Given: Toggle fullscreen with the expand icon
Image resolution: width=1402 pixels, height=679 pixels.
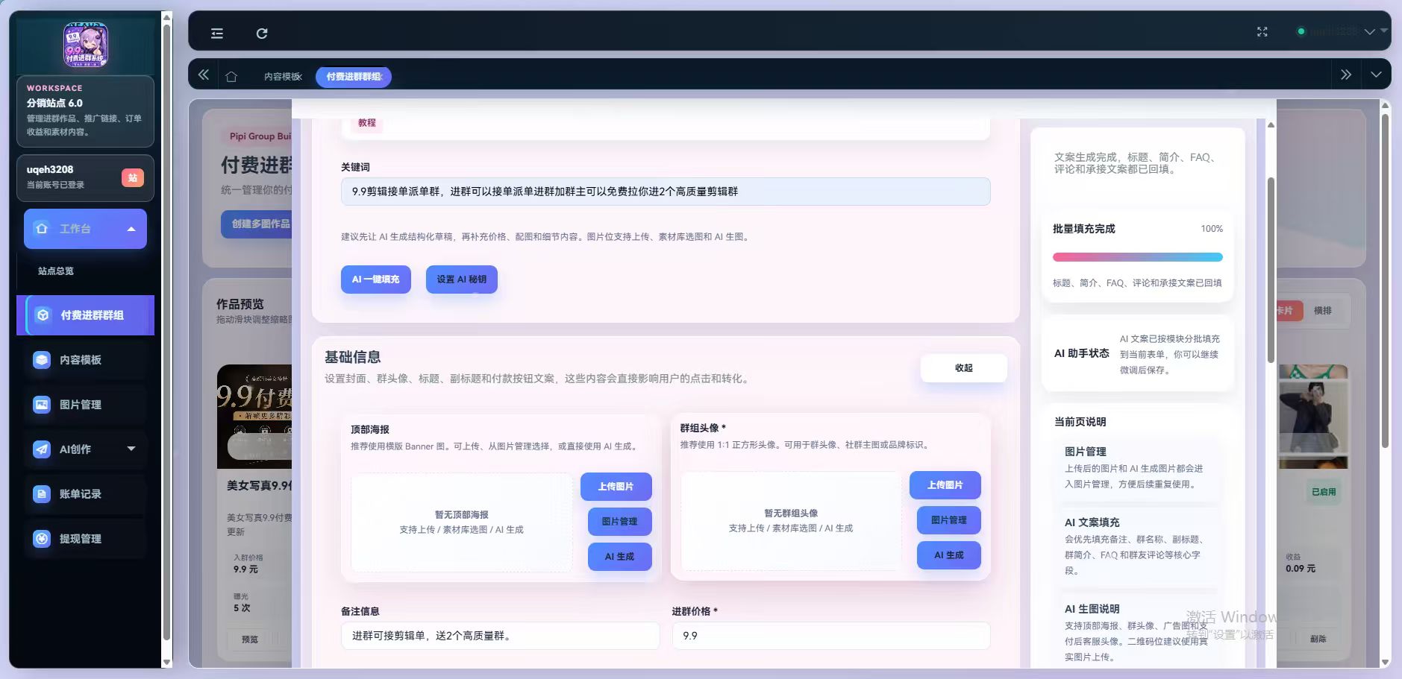Looking at the screenshot, I should click(x=1262, y=31).
